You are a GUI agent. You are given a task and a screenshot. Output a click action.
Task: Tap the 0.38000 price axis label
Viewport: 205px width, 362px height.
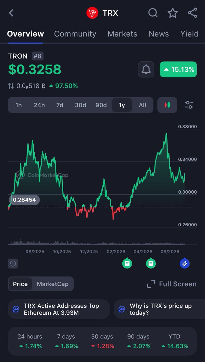click(188, 127)
